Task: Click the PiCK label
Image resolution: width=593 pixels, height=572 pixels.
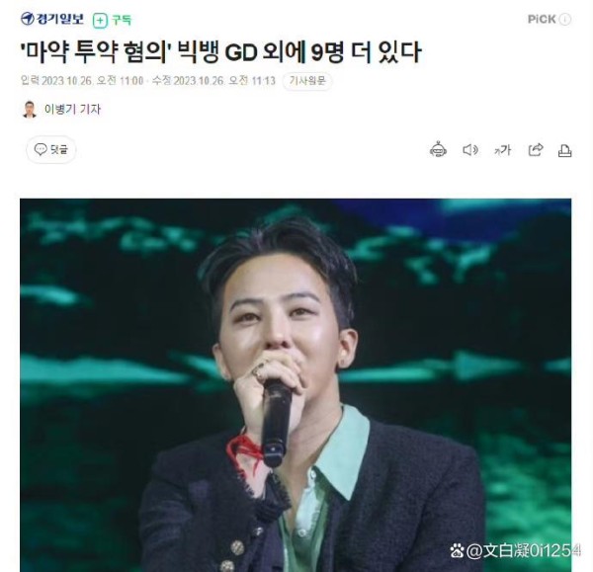Action: click(x=542, y=20)
